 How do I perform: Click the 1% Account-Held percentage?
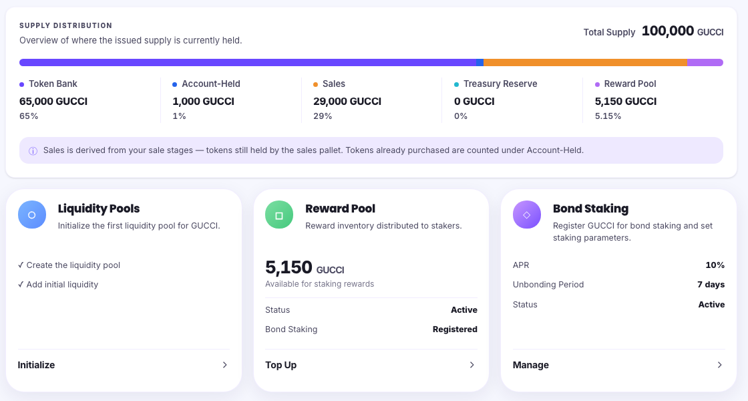point(180,116)
